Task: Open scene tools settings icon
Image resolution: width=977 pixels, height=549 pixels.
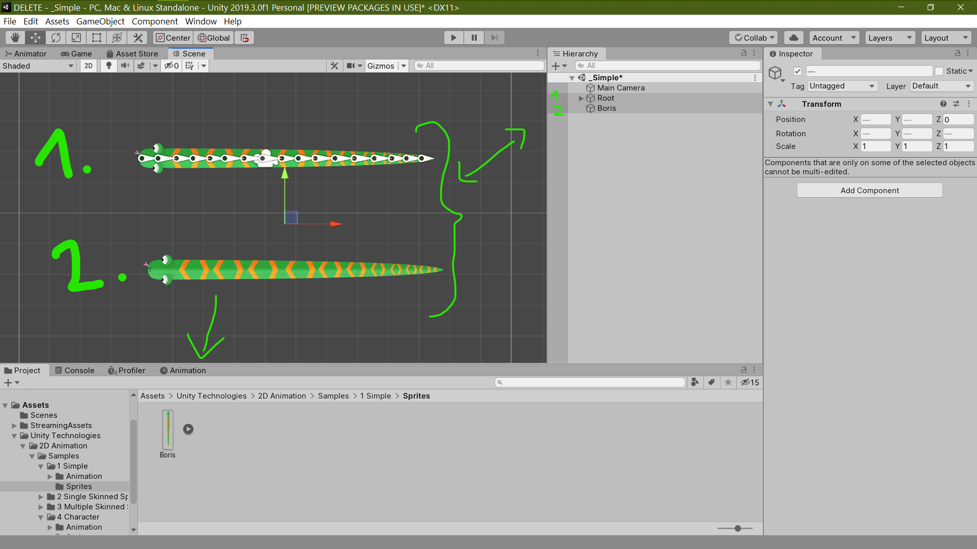Action: point(334,66)
